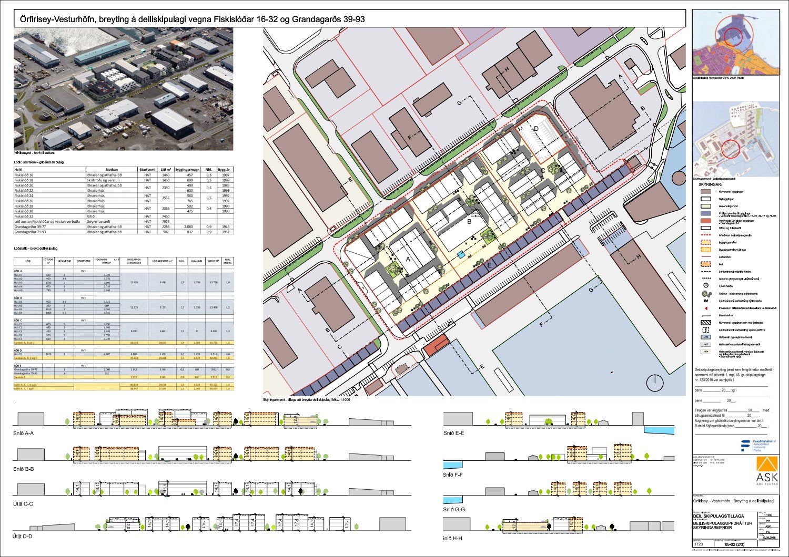
Task: Click the vegetation tree symbol in the legend
Action: (x=706, y=293)
